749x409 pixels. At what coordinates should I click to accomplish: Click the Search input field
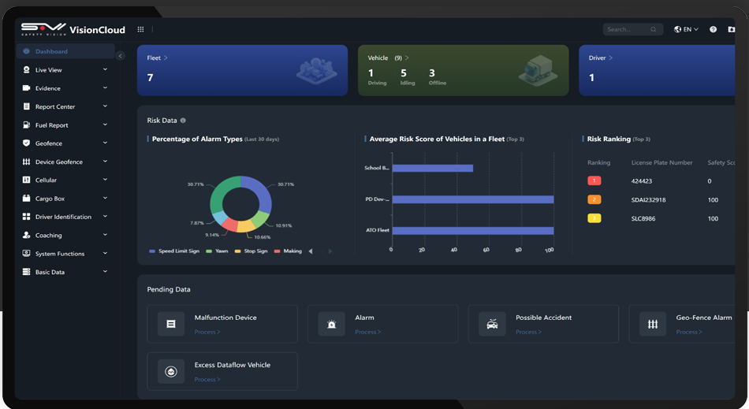click(627, 29)
